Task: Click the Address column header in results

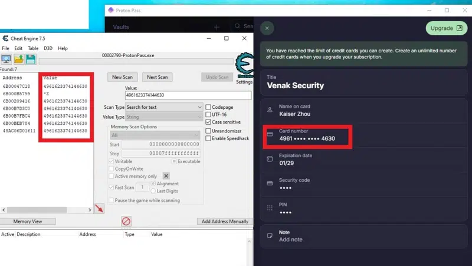Action: (x=12, y=78)
